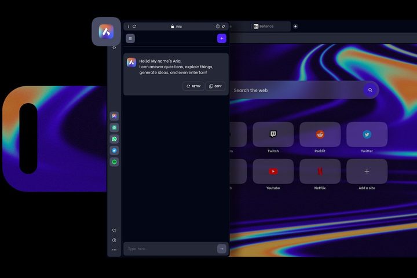Reload the Aria panel
417x278 pixels.
point(134,26)
